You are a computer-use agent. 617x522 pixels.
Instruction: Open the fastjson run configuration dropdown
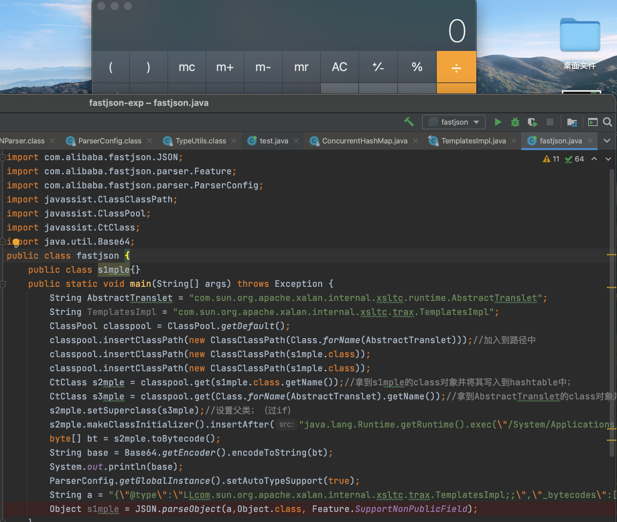(x=454, y=122)
